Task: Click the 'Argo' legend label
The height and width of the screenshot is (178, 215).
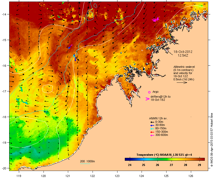Action: [x=155, y=92]
